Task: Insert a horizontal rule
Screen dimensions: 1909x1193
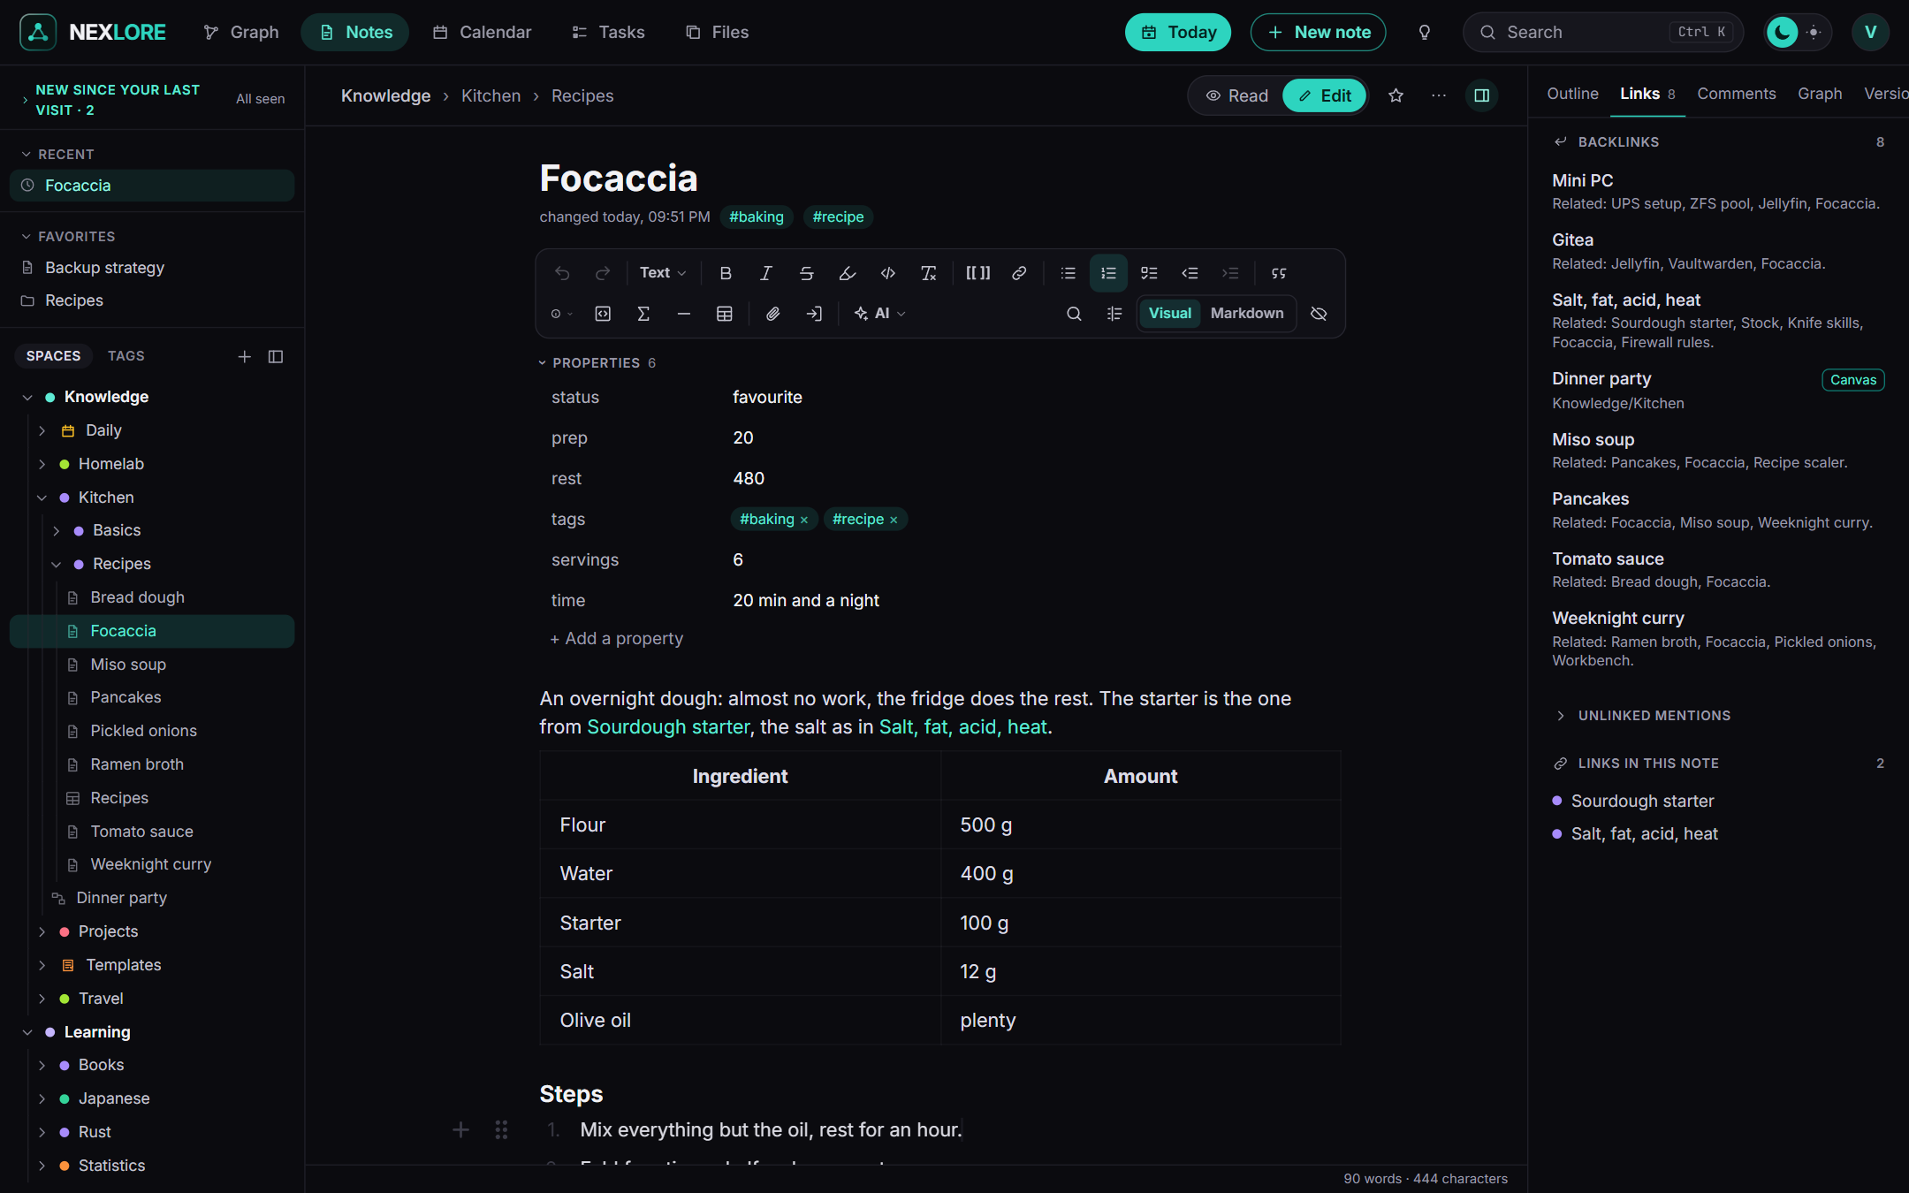Action: (x=684, y=314)
